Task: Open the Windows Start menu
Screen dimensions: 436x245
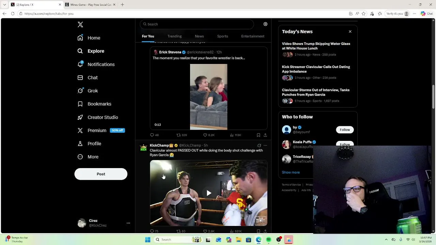Action: coord(147,240)
